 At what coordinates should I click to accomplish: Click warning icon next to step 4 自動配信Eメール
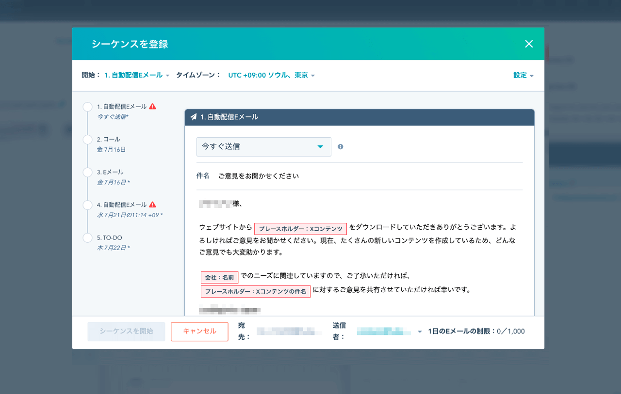[152, 205]
